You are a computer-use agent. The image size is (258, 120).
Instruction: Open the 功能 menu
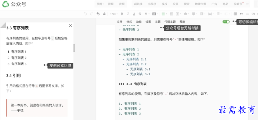pyautogui.click(x=139, y=22)
